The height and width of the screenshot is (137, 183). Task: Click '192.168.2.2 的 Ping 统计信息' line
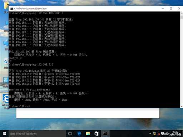click(x=29, y=90)
